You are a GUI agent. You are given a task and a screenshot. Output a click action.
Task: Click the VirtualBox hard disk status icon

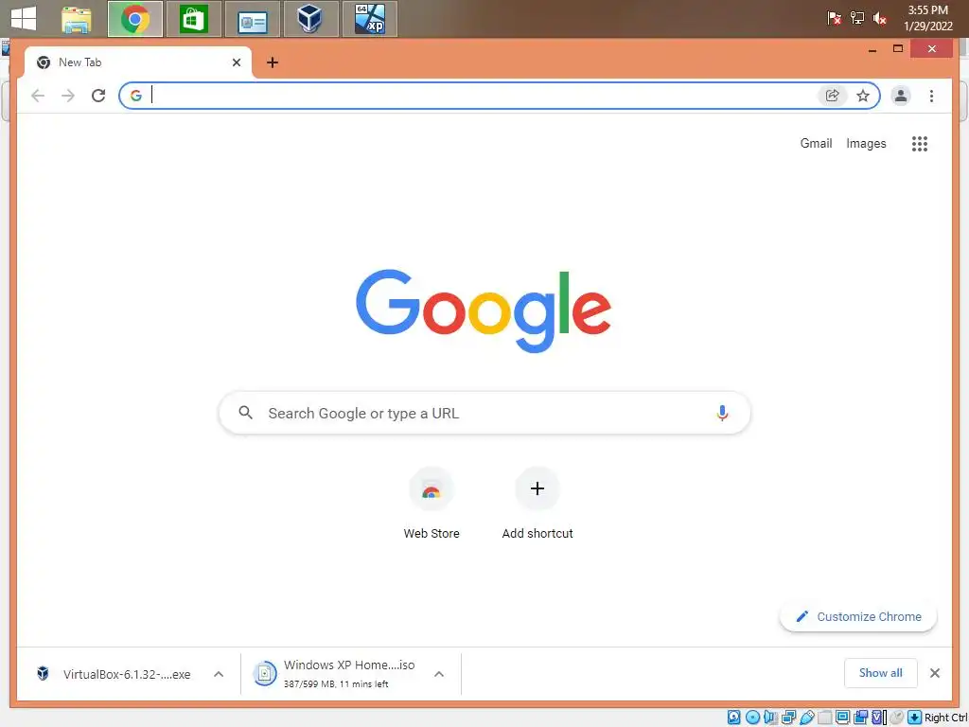point(733,718)
